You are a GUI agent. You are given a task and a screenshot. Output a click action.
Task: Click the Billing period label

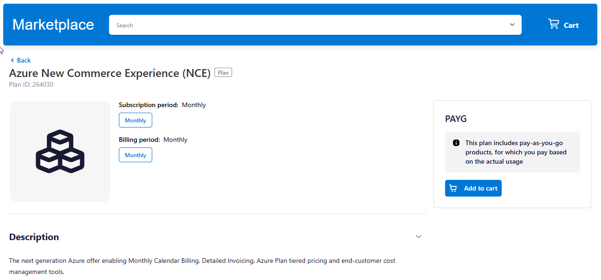[139, 140]
